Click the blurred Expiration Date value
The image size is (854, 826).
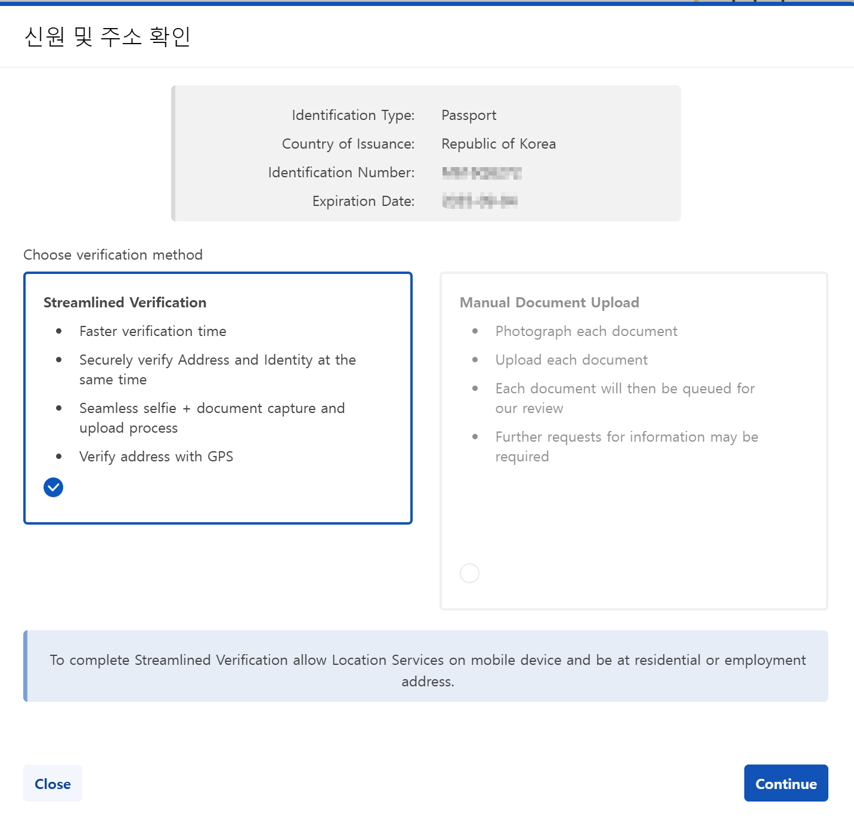[x=479, y=201]
